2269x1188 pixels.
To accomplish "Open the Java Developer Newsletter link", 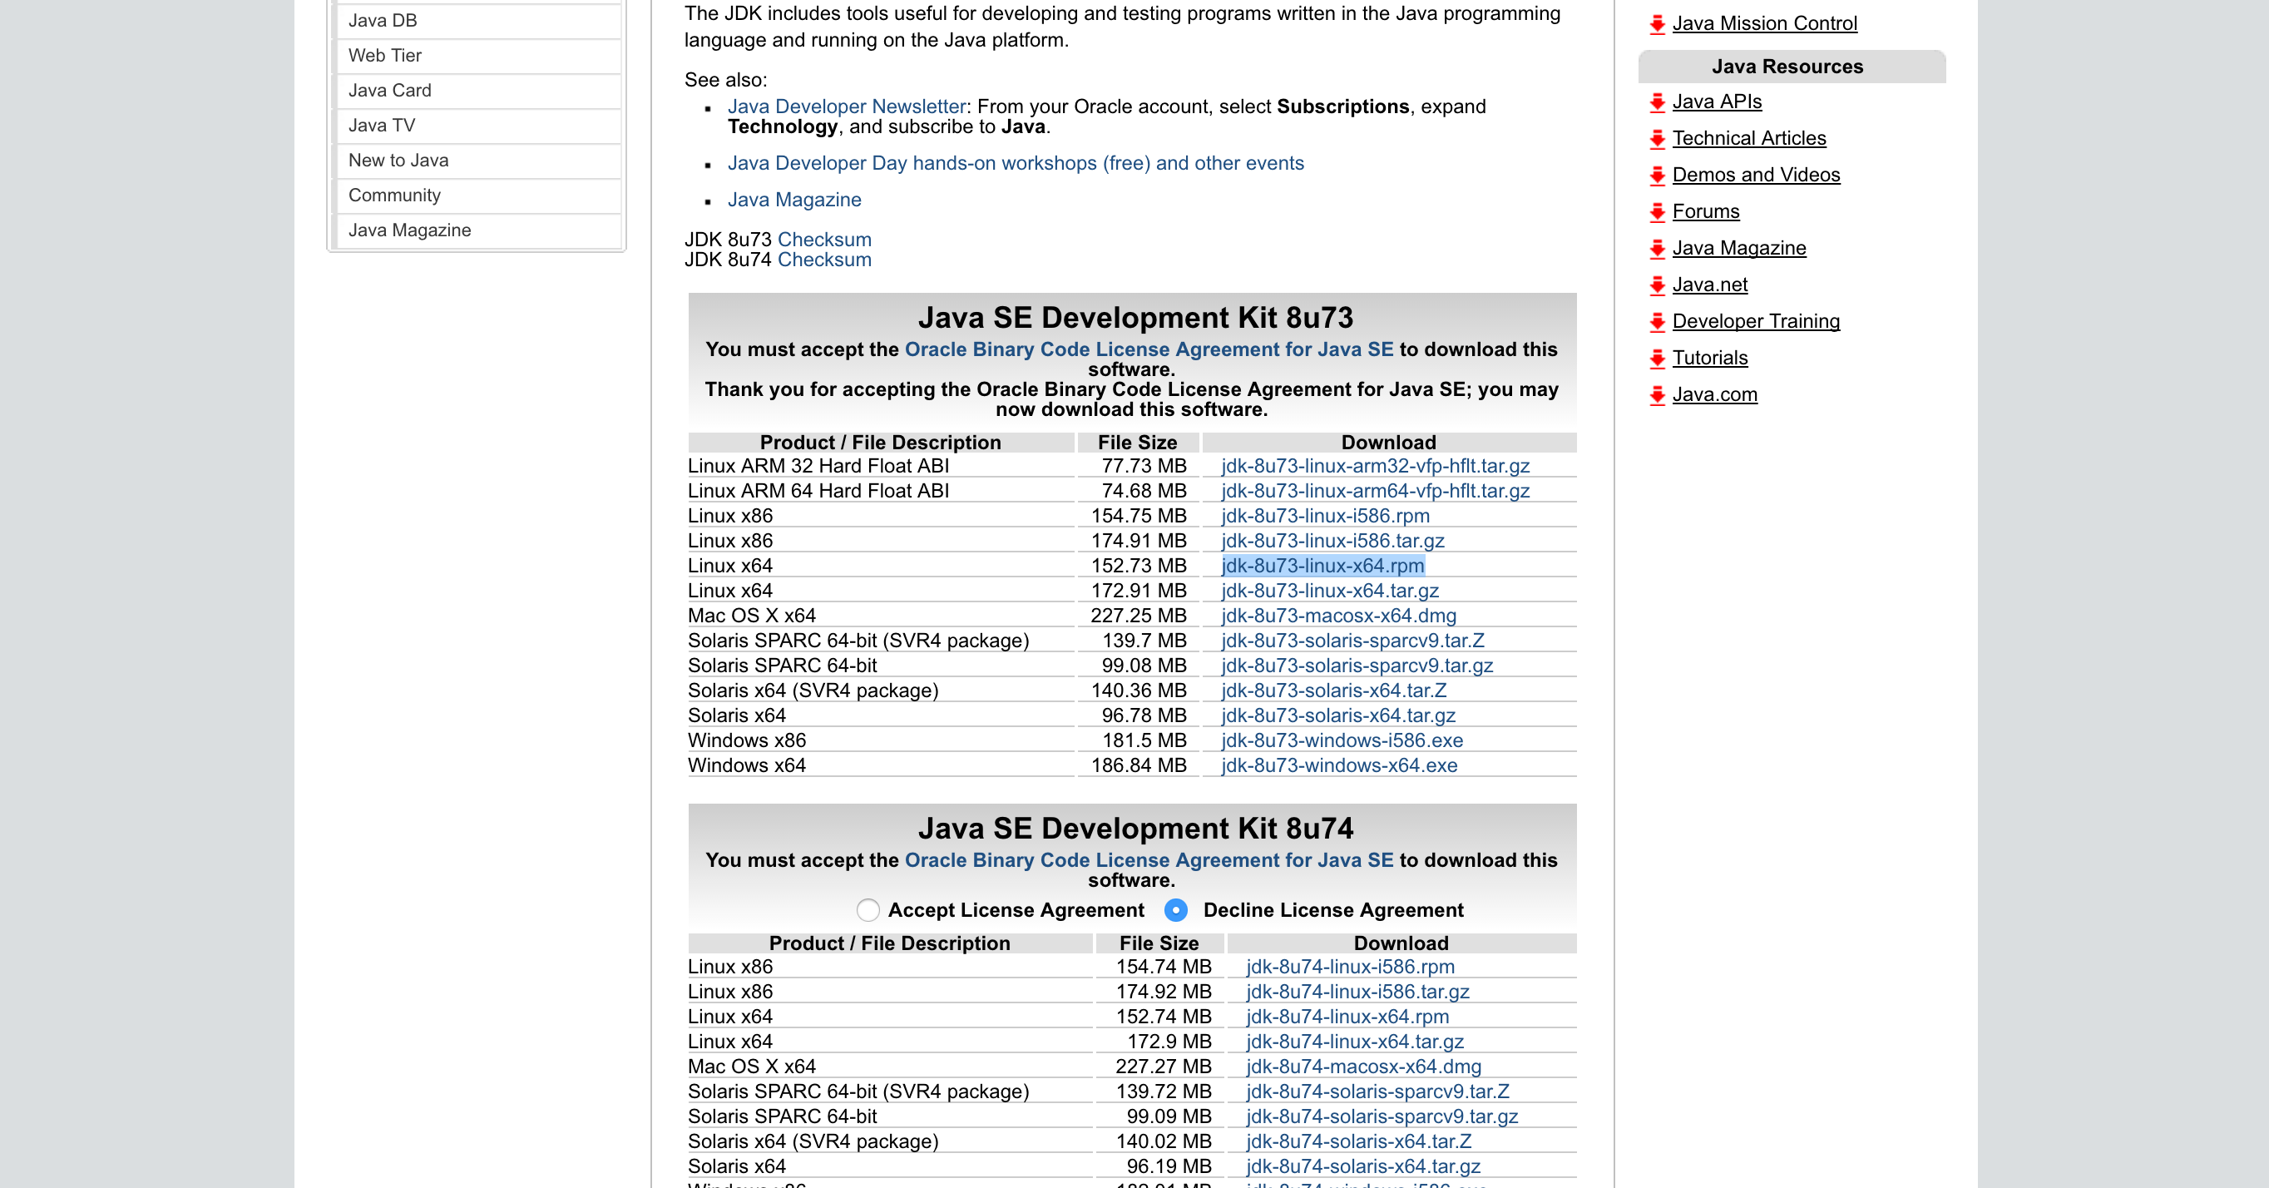I will click(x=846, y=106).
